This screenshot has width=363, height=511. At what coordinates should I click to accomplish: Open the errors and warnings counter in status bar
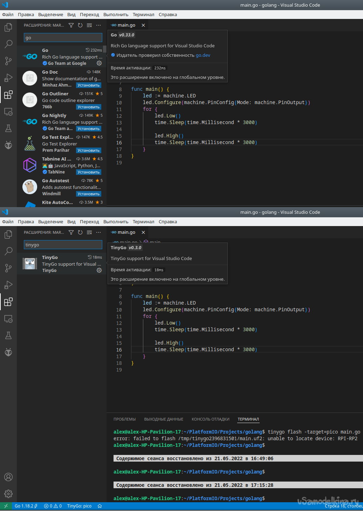53,506
